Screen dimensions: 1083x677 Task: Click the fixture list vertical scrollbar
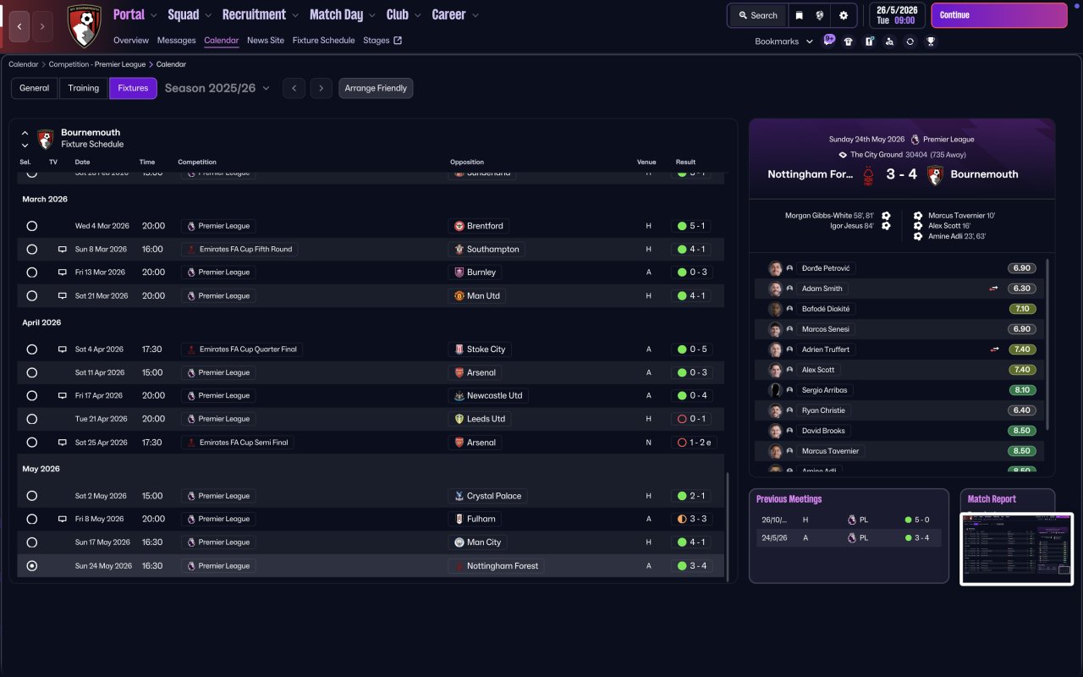pos(727,526)
